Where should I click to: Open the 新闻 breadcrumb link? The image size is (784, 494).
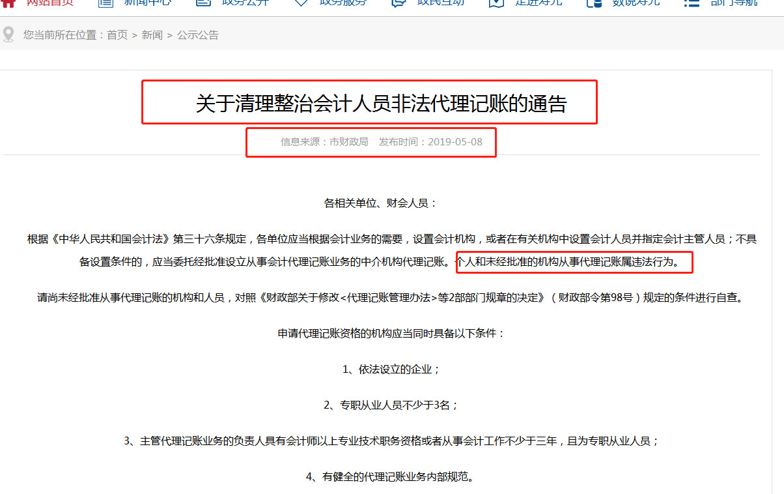[x=152, y=35]
